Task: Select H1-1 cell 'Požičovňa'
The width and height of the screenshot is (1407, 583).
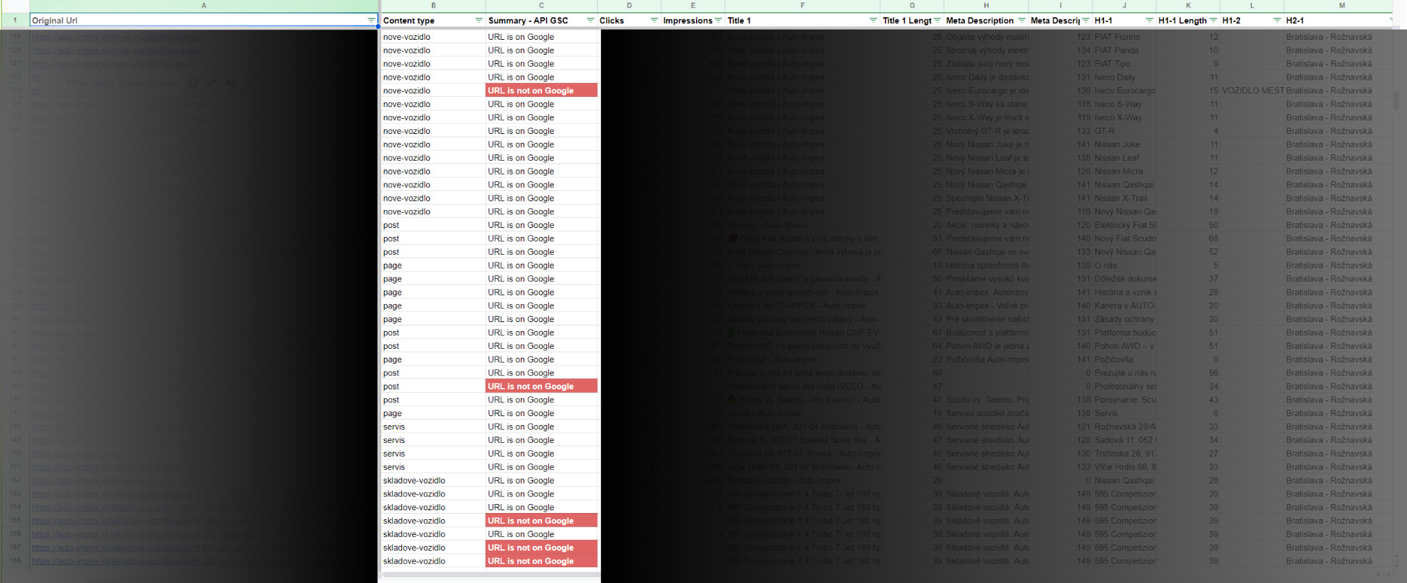Action: 1124,360
